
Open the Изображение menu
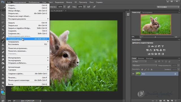point(34,2)
